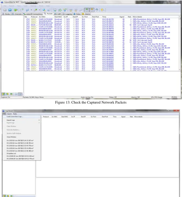Click the last icon in CommView bottom-left strip
Viewport: 182px width, 197px height.
coord(20,94)
